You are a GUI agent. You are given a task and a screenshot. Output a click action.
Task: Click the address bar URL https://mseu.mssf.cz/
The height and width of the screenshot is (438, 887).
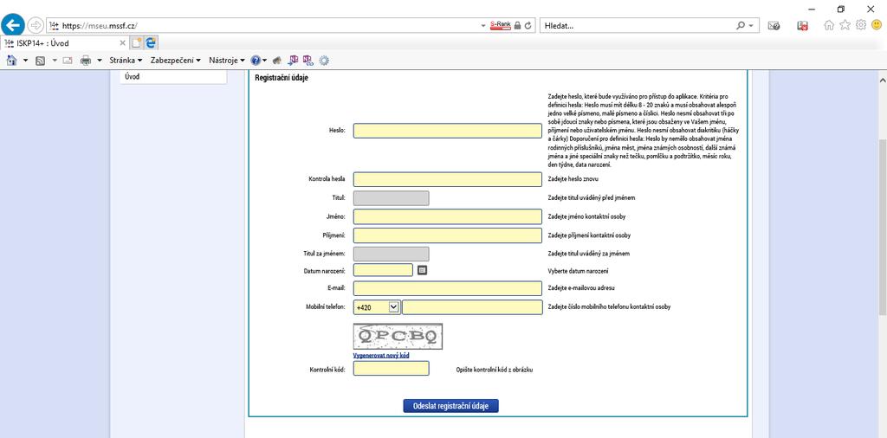(x=100, y=26)
